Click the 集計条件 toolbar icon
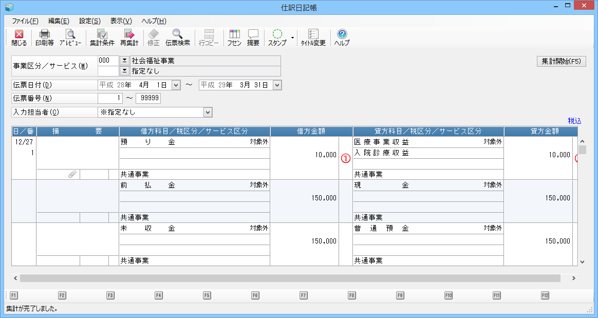This screenshot has width=598, height=318. pyautogui.click(x=102, y=38)
